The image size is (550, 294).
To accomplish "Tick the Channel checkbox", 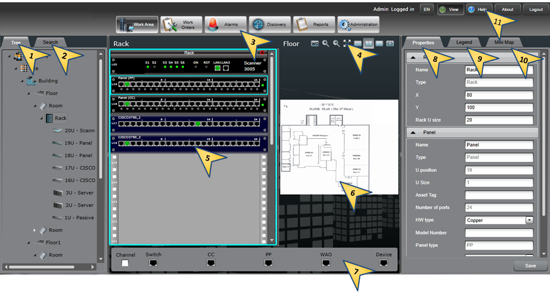I will [x=125, y=263].
